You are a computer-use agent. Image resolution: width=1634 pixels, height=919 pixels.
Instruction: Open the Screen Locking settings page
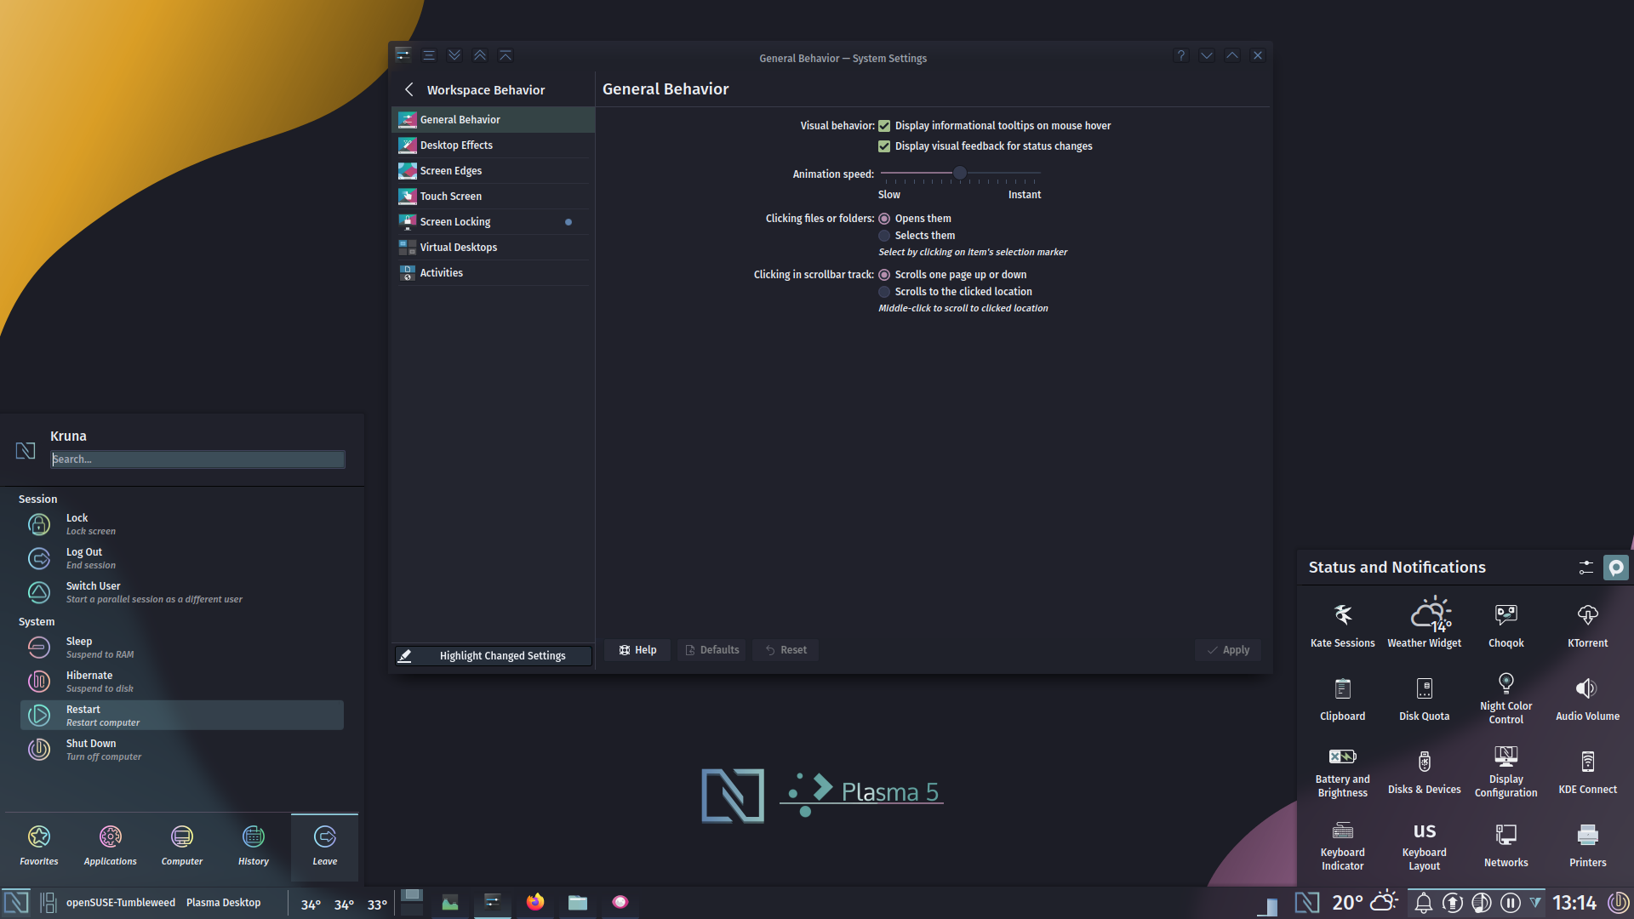pyautogui.click(x=493, y=222)
